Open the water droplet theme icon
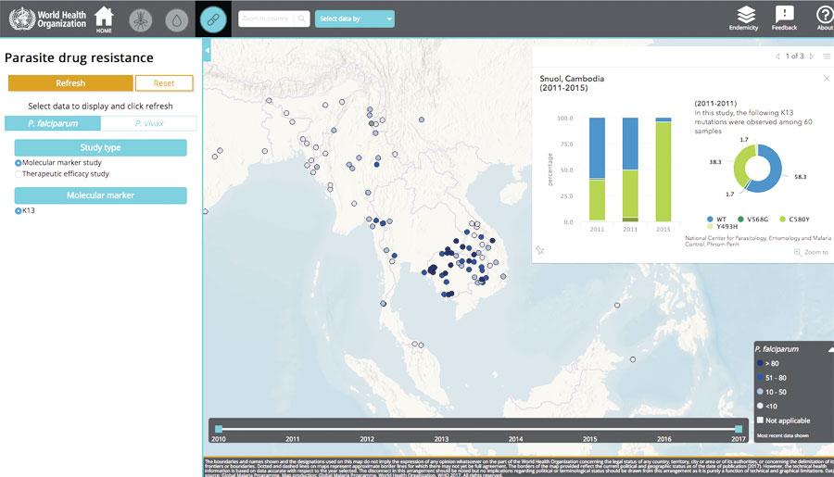The image size is (834, 477). [x=177, y=20]
